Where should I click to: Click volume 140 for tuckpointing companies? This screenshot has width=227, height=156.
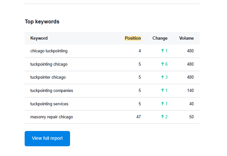pyautogui.click(x=190, y=91)
